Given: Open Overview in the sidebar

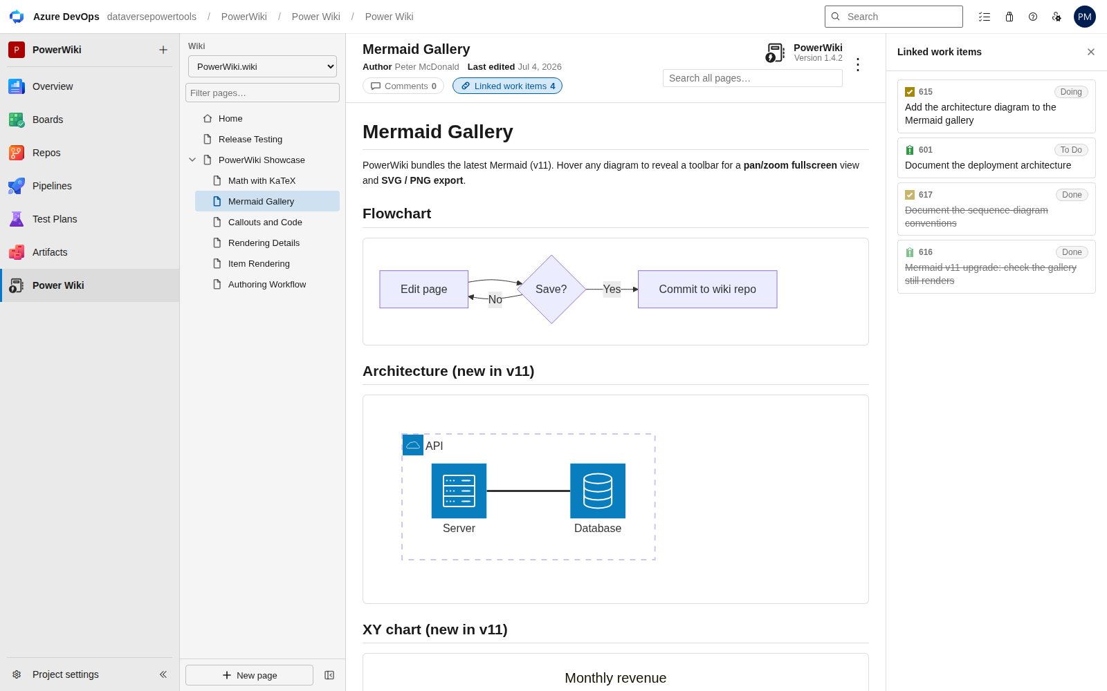Looking at the screenshot, I should [90, 86].
